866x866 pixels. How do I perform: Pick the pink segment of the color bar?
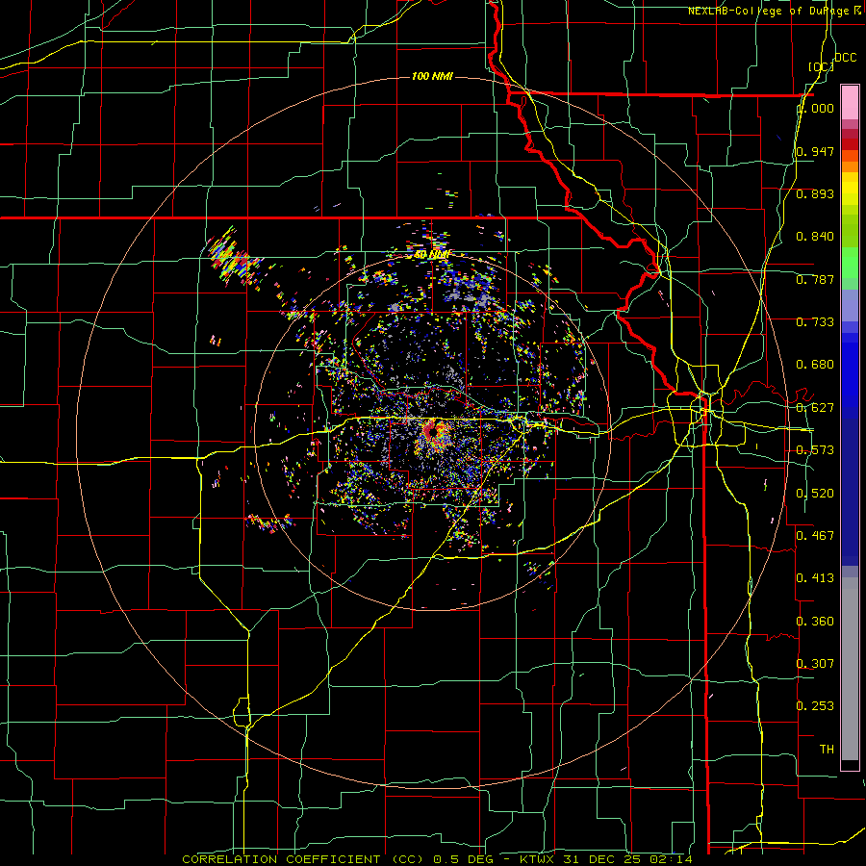pyautogui.click(x=850, y=103)
